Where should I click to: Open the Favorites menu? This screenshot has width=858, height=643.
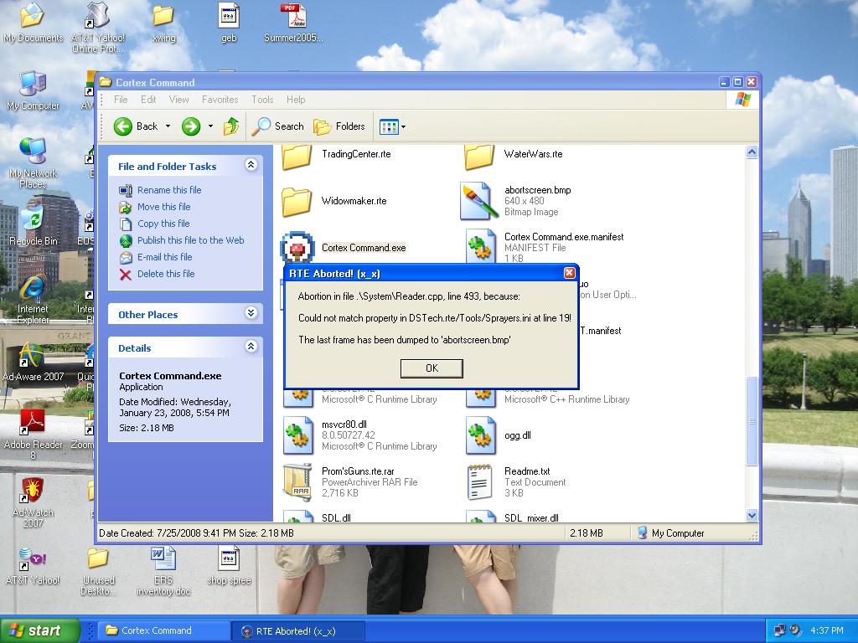click(x=220, y=100)
